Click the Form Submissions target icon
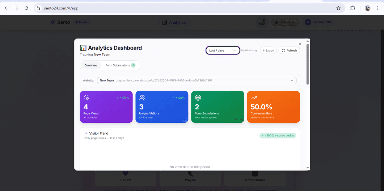The height and width of the screenshot is (191, 384). [x=198, y=97]
